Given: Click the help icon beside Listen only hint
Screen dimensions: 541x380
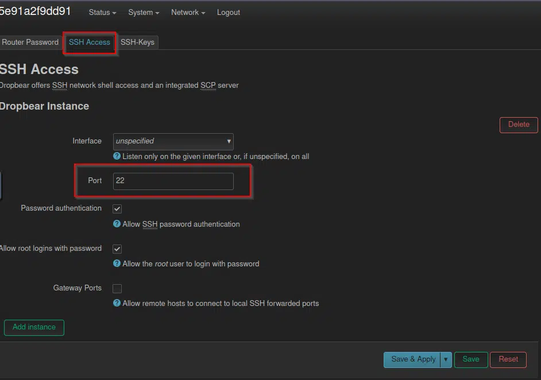Looking at the screenshot, I should pyautogui.click(x=117, y=156).
